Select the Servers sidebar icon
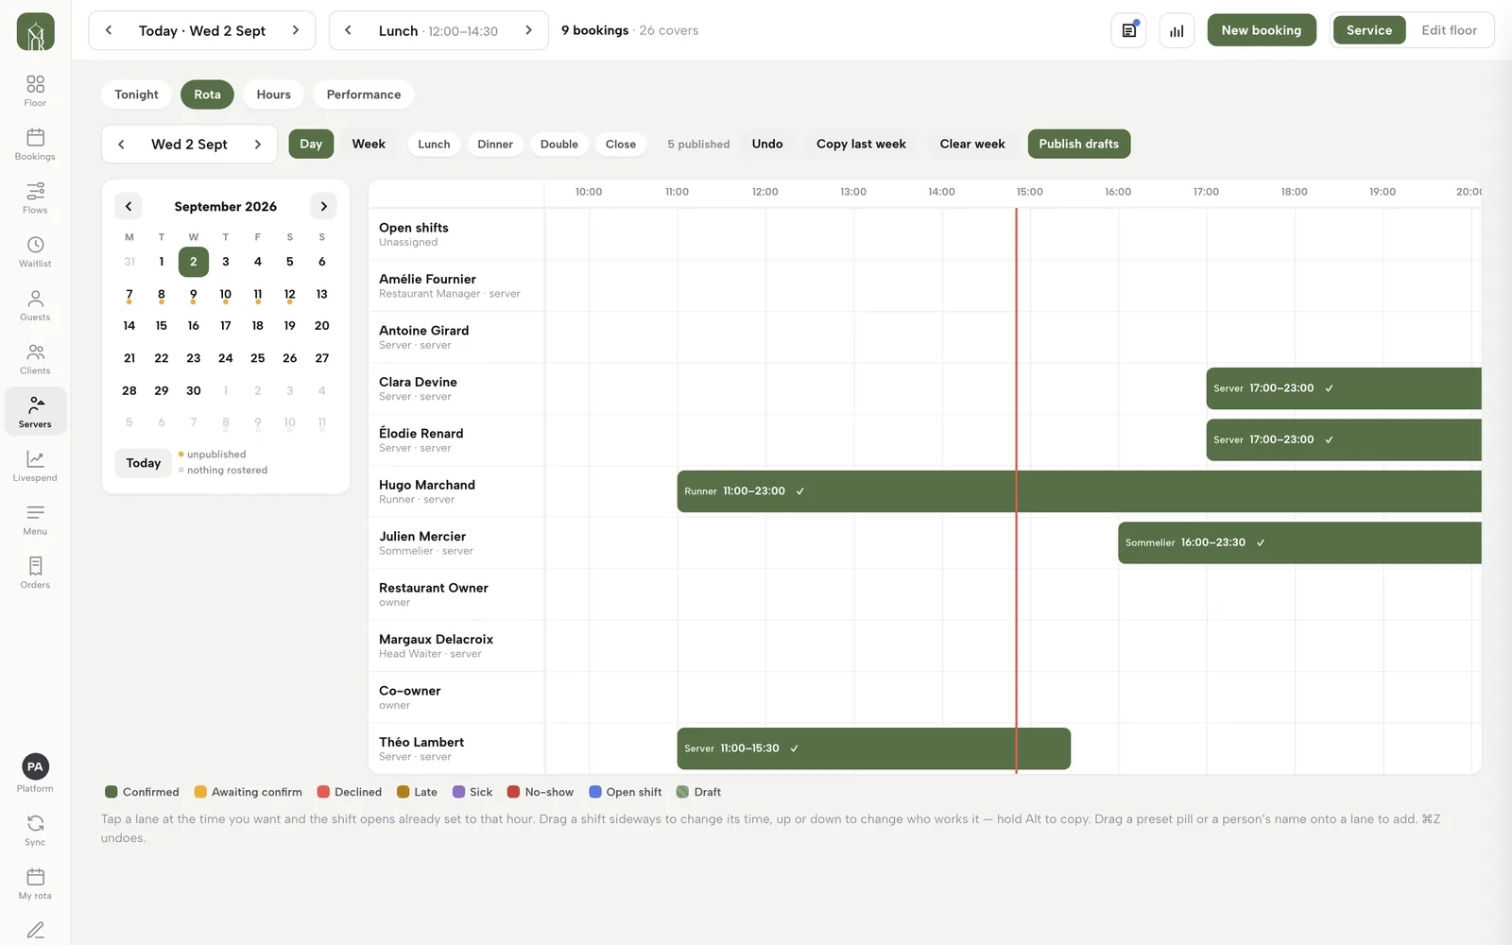 pyautogui.click(x=35, y=412)
